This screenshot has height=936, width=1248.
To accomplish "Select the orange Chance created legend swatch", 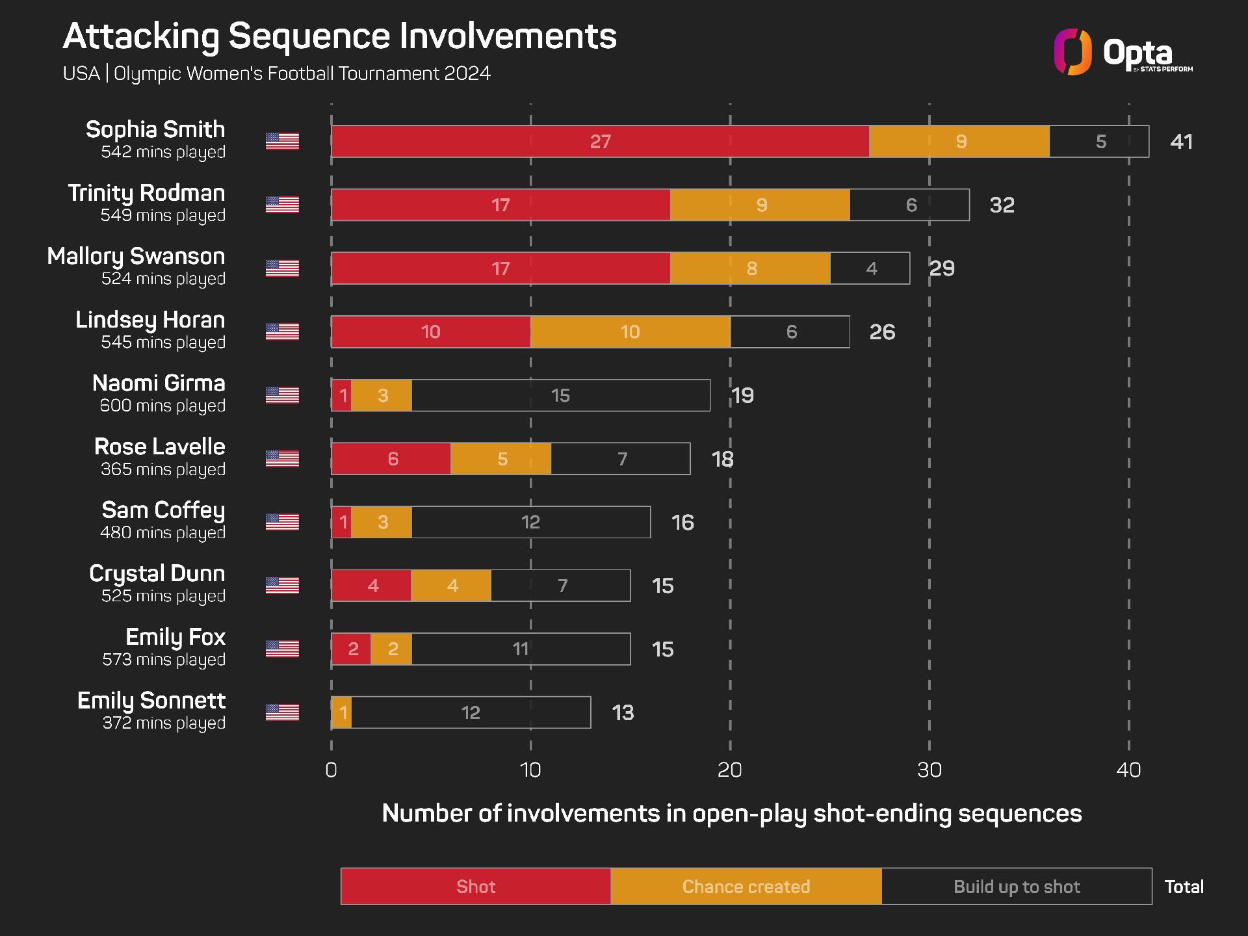I will (x=746, y=887).
